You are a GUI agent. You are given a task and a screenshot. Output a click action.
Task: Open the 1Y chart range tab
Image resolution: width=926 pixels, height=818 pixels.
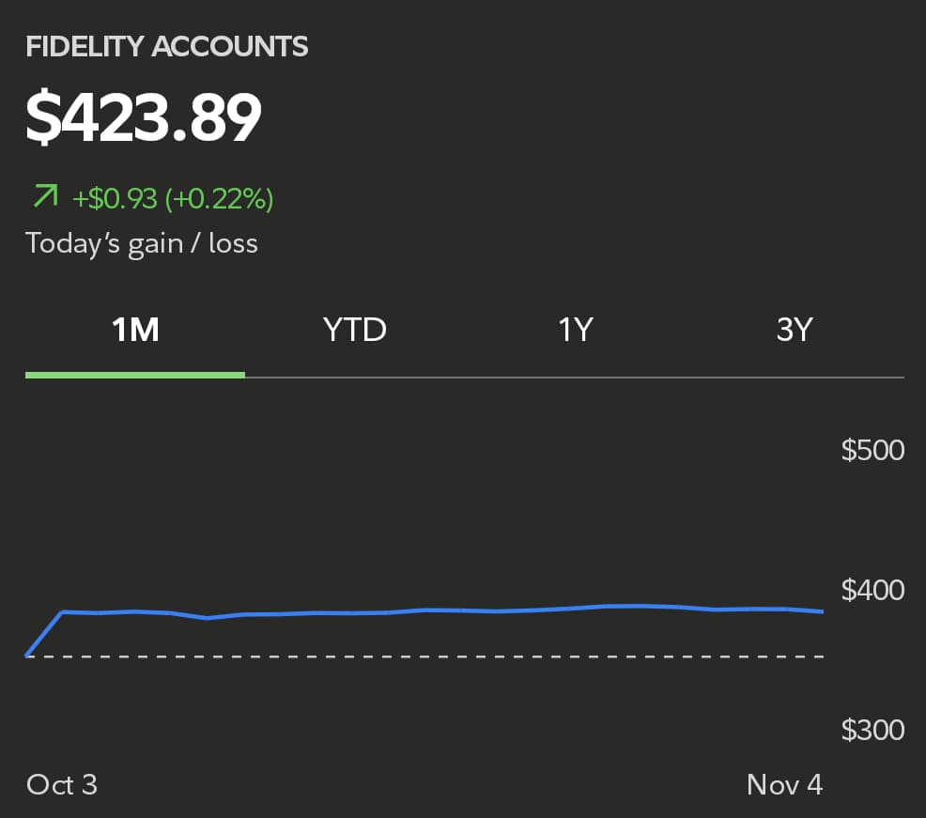pos(575,331)
